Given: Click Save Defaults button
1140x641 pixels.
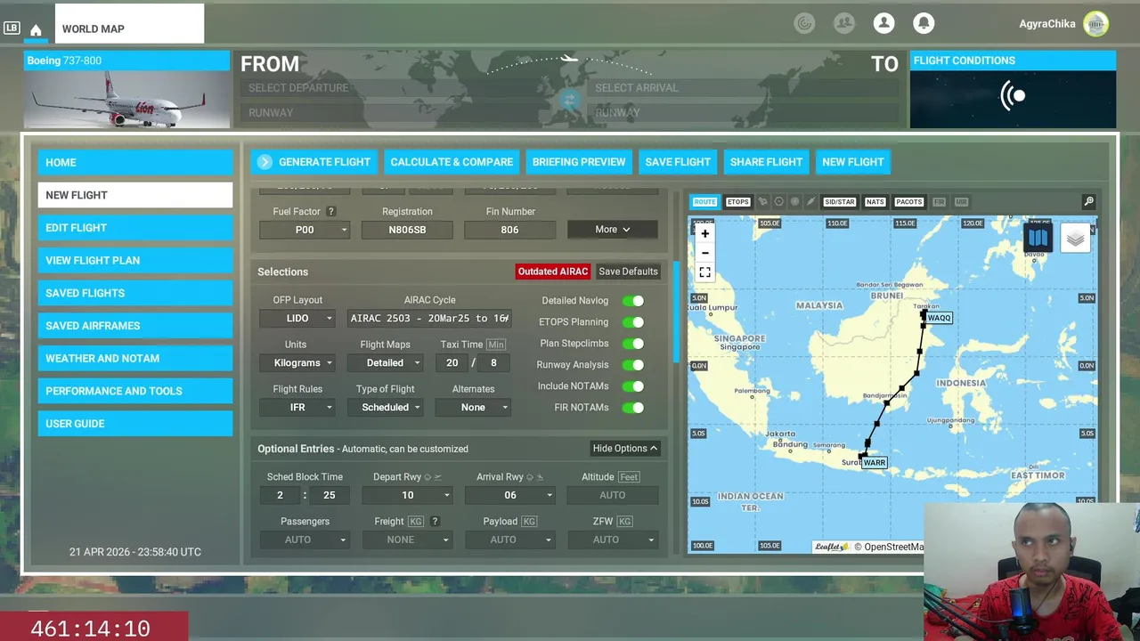Looking at the screenshot, I should [628, 272].
